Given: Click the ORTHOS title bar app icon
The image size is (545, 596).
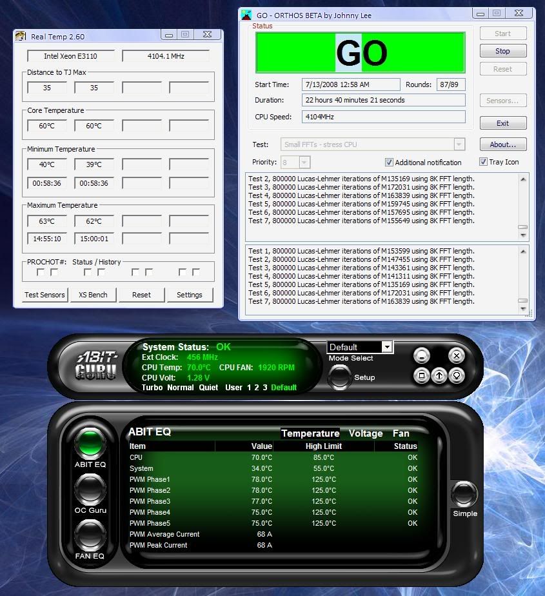Looking at the screenshot, I should [x=246, y=15].
